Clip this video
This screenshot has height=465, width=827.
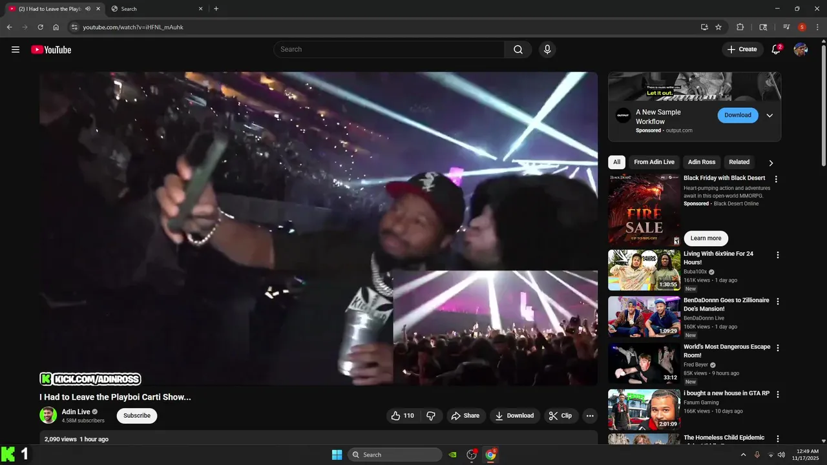560,416
